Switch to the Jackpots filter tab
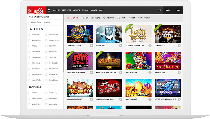 108,18
